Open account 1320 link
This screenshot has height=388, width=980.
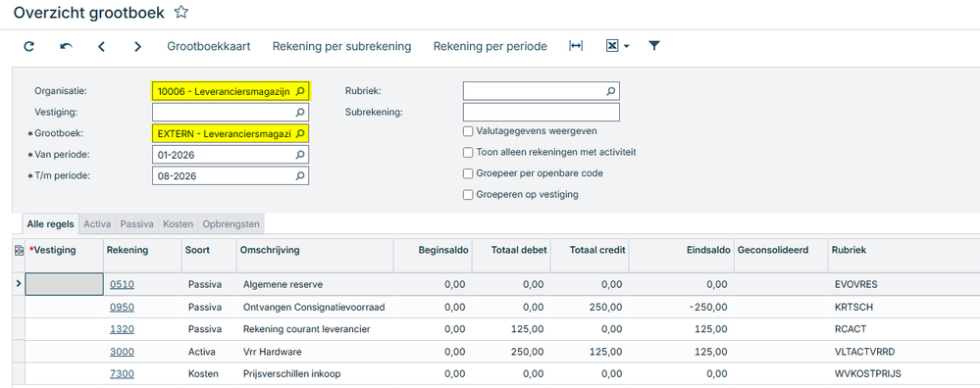[122, 329]
